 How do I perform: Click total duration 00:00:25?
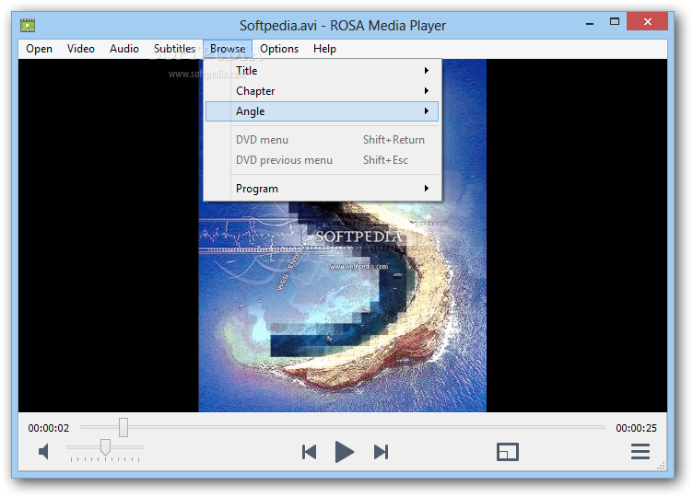click(x=637, y=428)
